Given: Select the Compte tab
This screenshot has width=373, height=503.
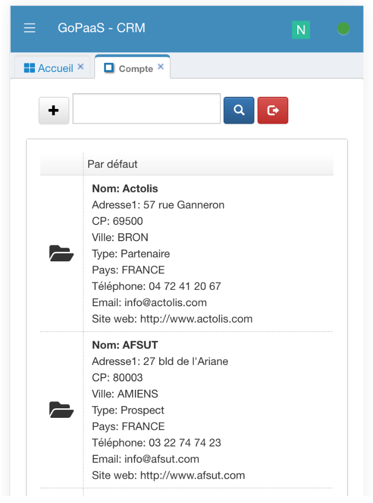Looking at the screenshot, I should click(x=135, y=69).
